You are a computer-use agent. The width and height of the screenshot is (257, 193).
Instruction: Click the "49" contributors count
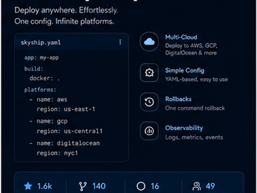(210, 186)
